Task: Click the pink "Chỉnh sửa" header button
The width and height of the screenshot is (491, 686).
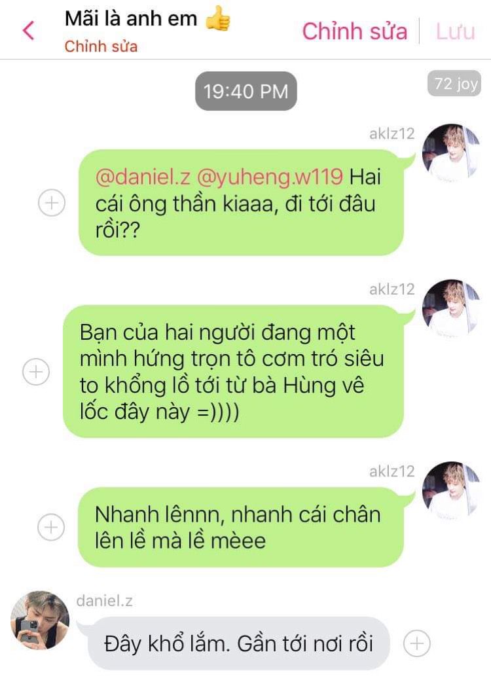Action: point(354,31)
